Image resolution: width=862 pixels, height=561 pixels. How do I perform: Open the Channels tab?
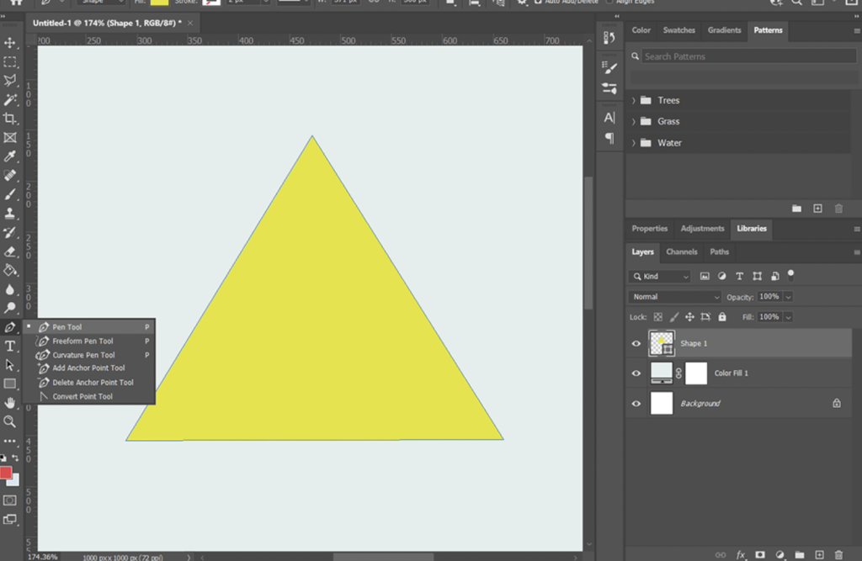click(x=681, y=251)
